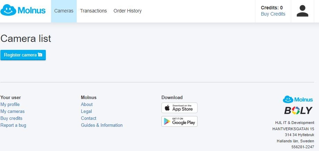
Task: Open the Transactions tab
Action: click(93, 11)
